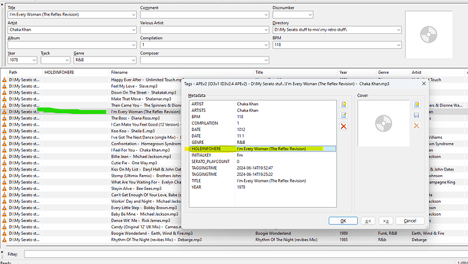Viewport: 468px width, 264px height.
Task: Confirm the tag dialog with OK
Action: pyautogui.click(x=343, y=221)
